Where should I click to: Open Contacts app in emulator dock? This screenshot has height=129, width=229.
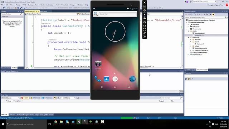tap(106, 79)
